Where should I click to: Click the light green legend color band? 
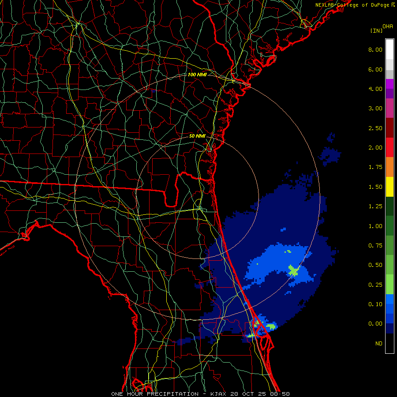pyautogui.click(x=390, y=285)
